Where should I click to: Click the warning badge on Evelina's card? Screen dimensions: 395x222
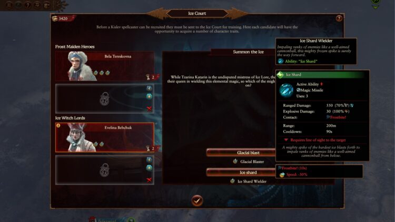[58, 125]
